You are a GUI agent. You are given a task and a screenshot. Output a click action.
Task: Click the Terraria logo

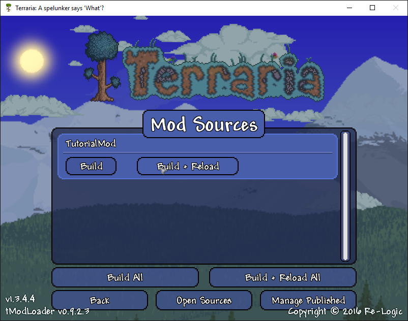tap(205, 68)
